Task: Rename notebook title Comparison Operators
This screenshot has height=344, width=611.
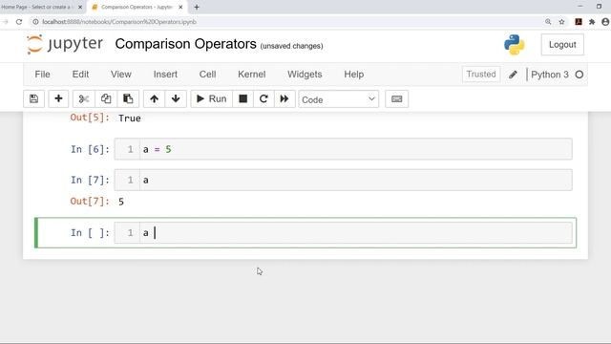Action: pyautogui.click(x=186, y=44)
